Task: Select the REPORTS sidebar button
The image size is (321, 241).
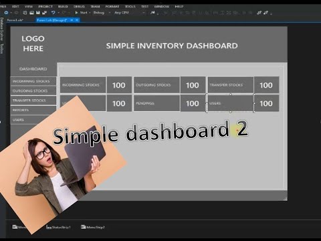Action: pyautogui.click(x=33, y=110)
